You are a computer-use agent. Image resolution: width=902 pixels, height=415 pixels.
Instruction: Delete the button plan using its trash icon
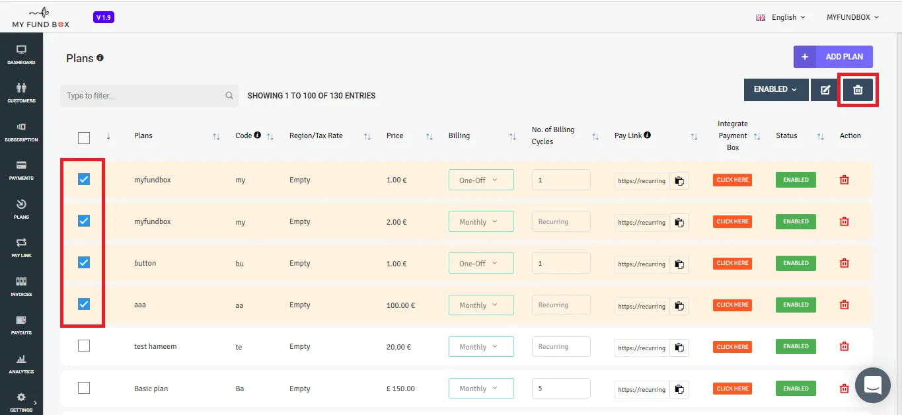click(844, 263)
